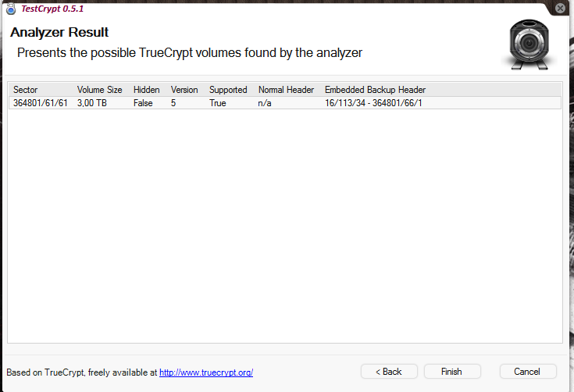Click the Finish button
The width and height of the screenshot is (574, 392).
[451, 372]
